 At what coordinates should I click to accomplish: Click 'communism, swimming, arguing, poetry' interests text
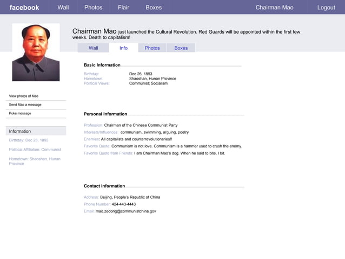155,132
